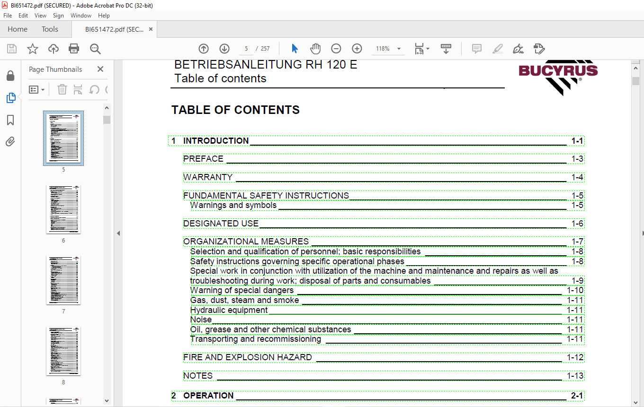Click the upload to cloud icon
The height and width of the screenshot is (407, 644).
(x=54, y=49)
